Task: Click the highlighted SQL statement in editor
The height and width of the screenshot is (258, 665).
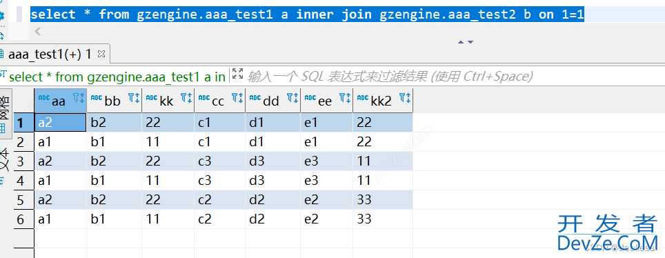Action: (x=308, y=14)
